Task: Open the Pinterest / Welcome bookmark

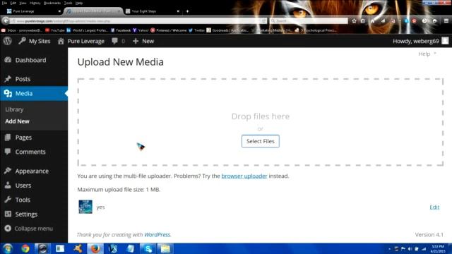Action: 168,30
